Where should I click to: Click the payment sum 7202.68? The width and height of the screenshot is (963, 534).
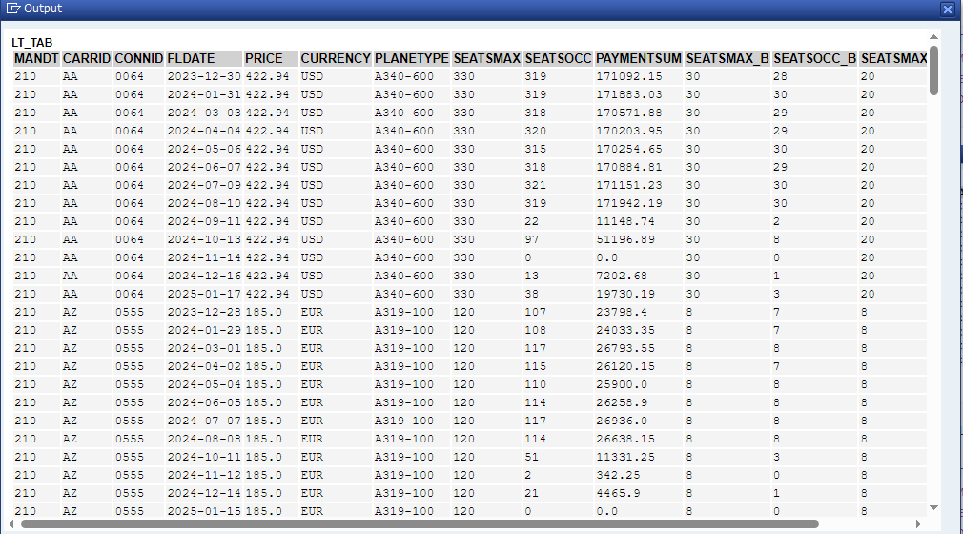[x=622, y=276]
